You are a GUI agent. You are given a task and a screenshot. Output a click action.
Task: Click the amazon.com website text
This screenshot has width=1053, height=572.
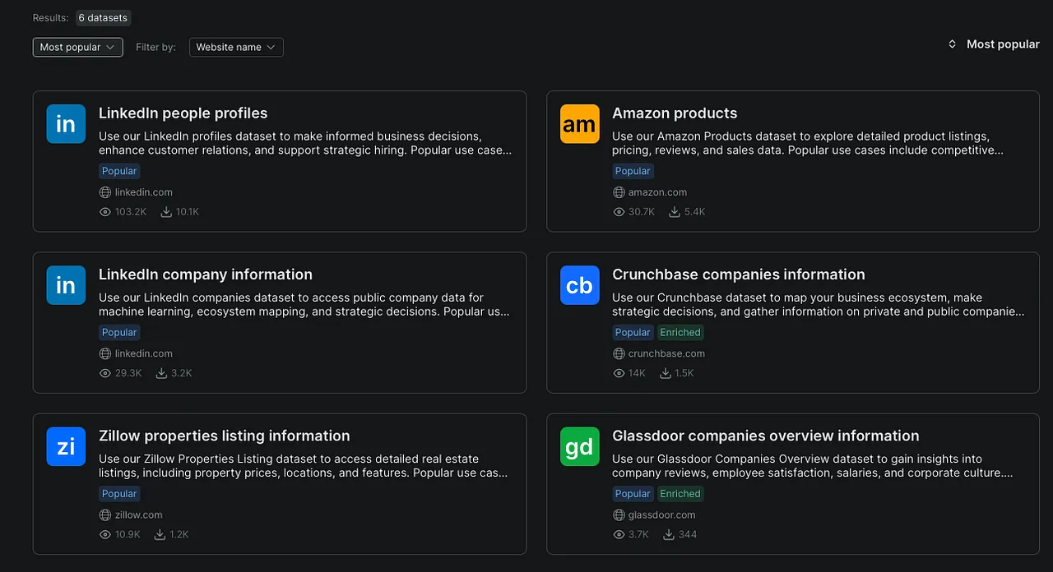[657, 192]
